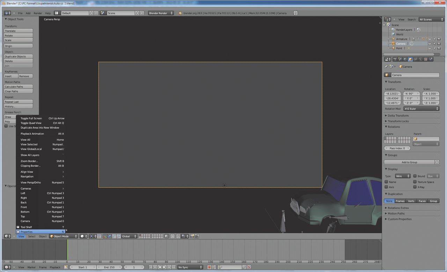Open Scene properties tab icon

[400, 59]
